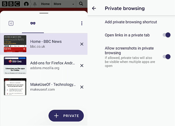Image resolution: width=175 pixels, height=126 pixels.
Task: Open BBC search magnifier icon
Action: pos(81,4)
